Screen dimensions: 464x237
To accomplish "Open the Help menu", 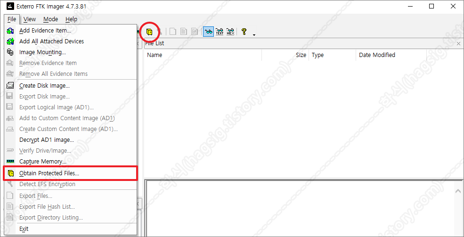I will coord(71,19).
